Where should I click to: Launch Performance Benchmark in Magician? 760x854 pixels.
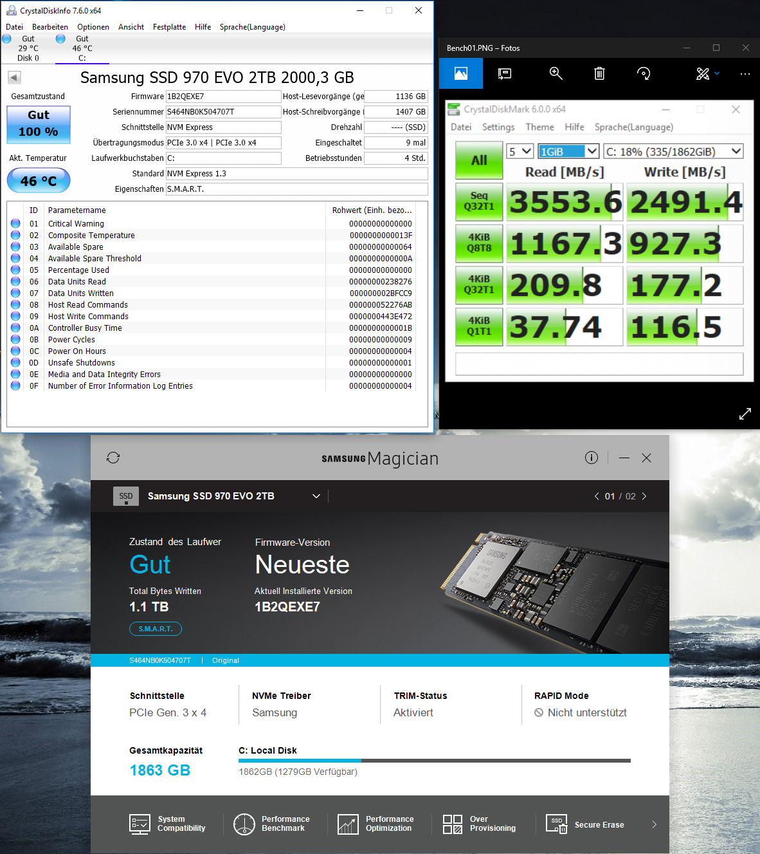tap(271, 824)
